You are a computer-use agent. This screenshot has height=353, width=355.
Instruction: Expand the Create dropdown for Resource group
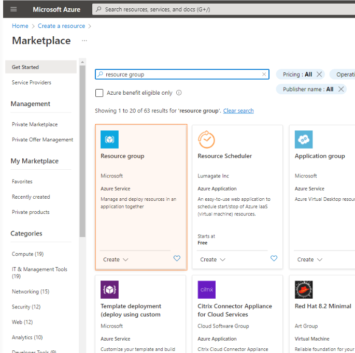(116, 259)
